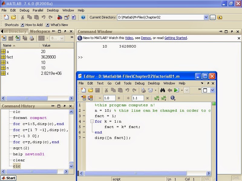The width and height of the screenshot is (242, 181).
Task: Open GUIDE from the main toolbar
Action: coord(67,17)
